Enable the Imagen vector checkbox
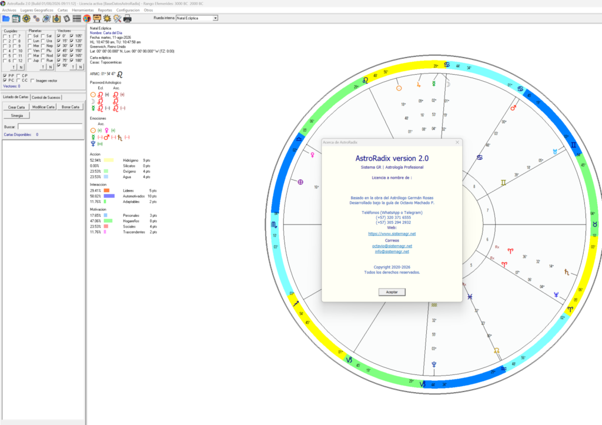This screenshot has height=425, width=602. tap(32, 81)
